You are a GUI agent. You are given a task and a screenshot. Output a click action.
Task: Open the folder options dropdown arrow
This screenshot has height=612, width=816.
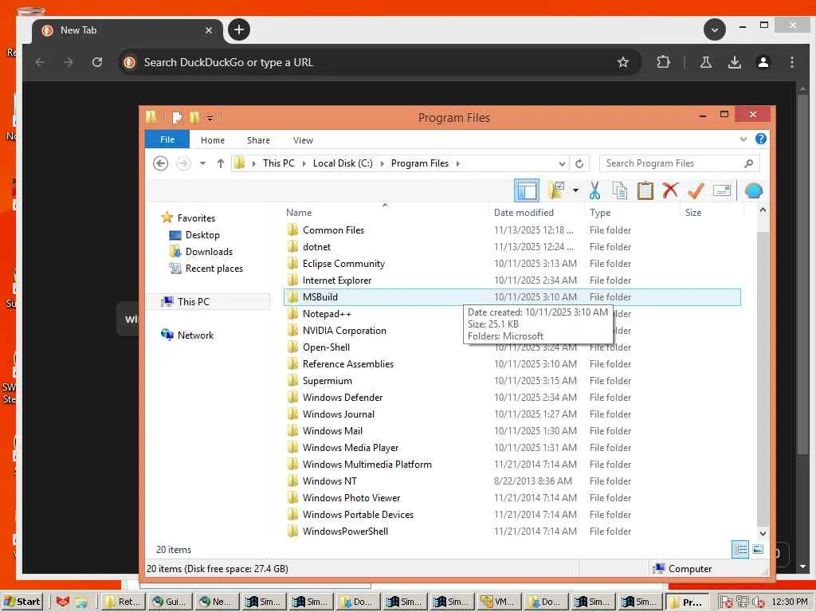tap(575, 190)
